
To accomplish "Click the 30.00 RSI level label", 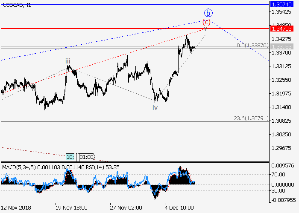I will (x=278, y=190).
